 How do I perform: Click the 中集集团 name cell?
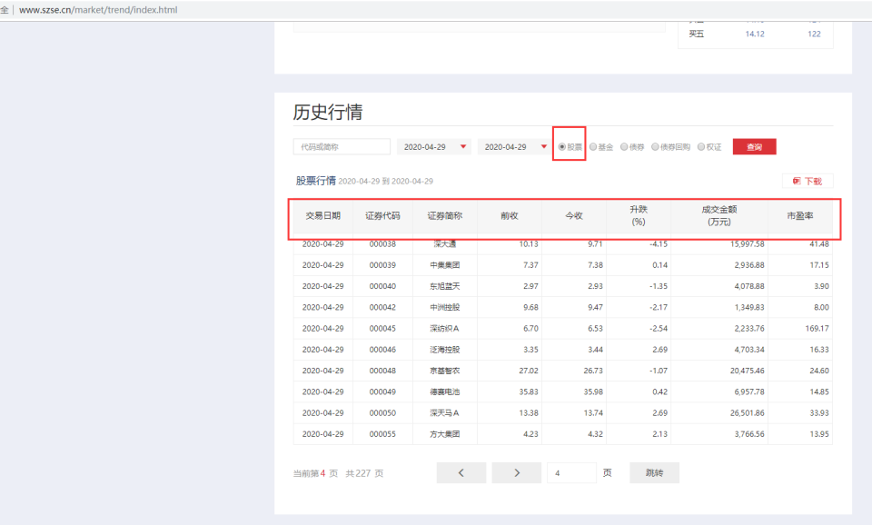coord(445,265)
